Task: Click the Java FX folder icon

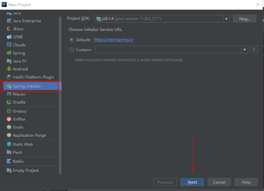Action: 9,61
